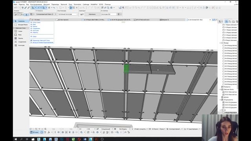Open the Тип Элемента dropdown in info box

pyautogui.click(x=46, y=14)
